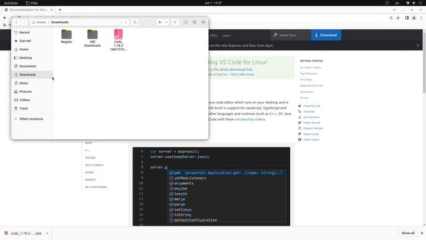Toggle the browser side panel icon

coord(407,18)
